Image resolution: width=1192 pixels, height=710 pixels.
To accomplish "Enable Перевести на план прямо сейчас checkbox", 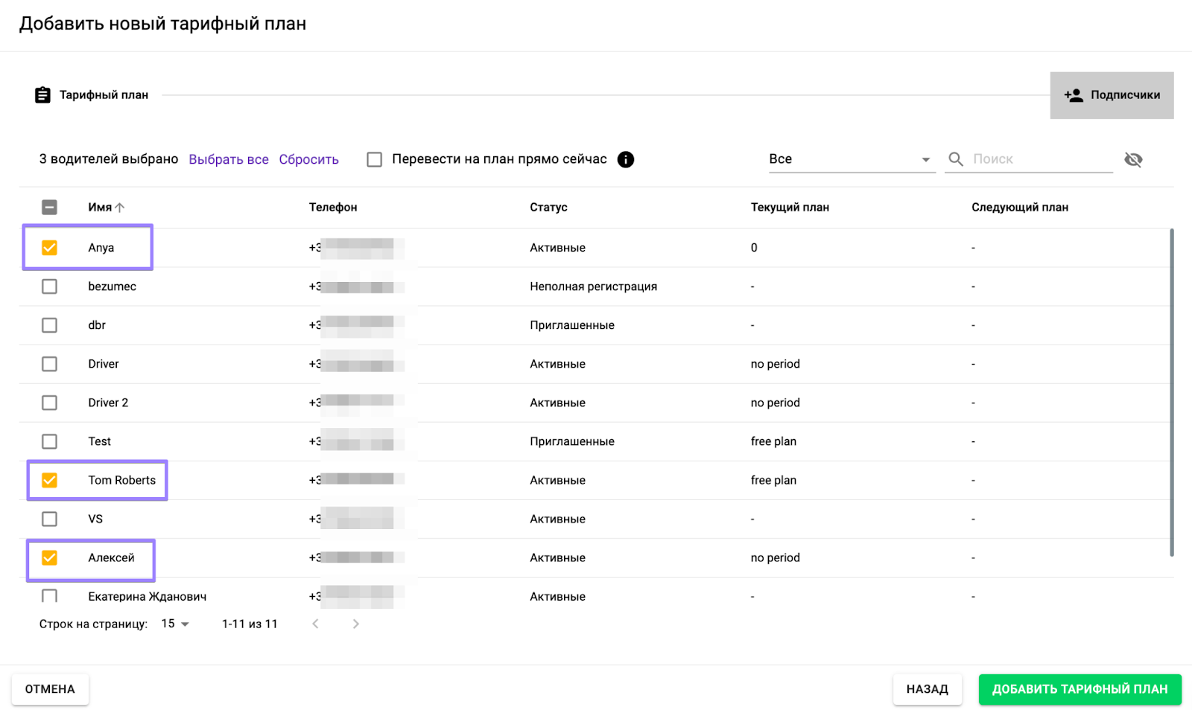I will click(x=375, y=159).
